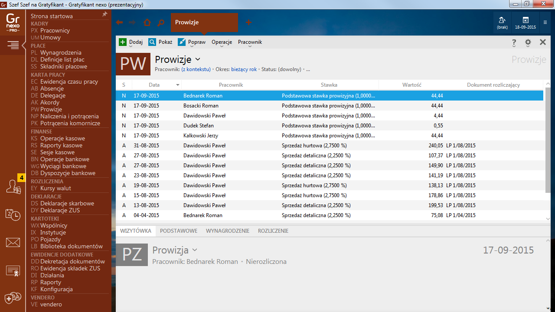The height and width of the screenshot is (312, 555).
Task: Click the Dodaj button
Action: (131, 42)
